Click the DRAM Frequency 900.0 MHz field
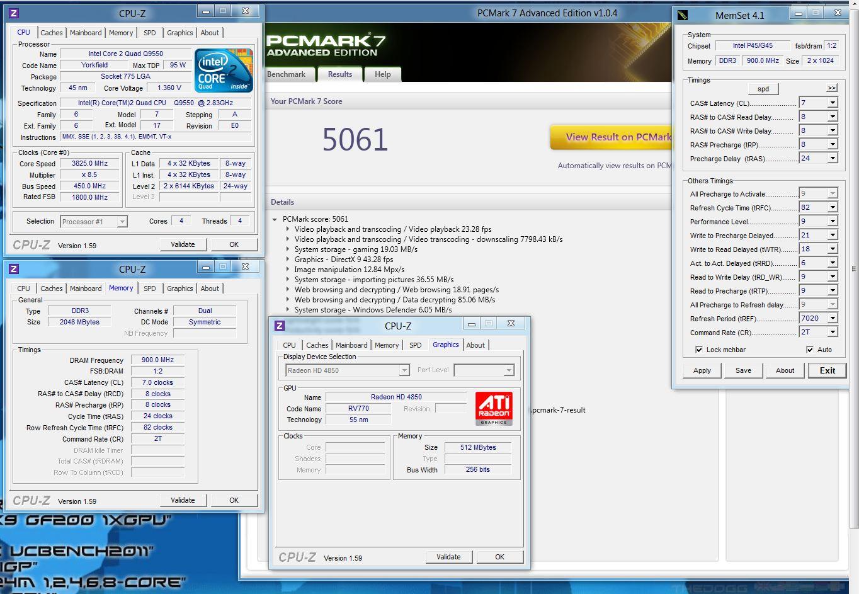This screenshot has height=594, width=859. (x=157, y=360)
